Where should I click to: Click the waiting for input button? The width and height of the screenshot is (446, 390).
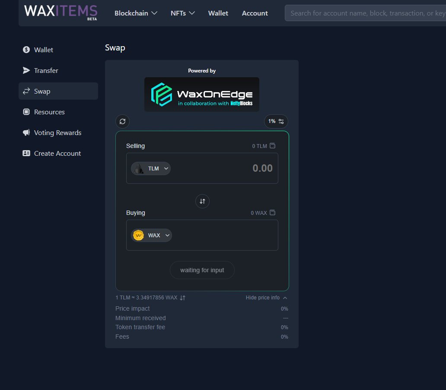(x=202, y=270)
